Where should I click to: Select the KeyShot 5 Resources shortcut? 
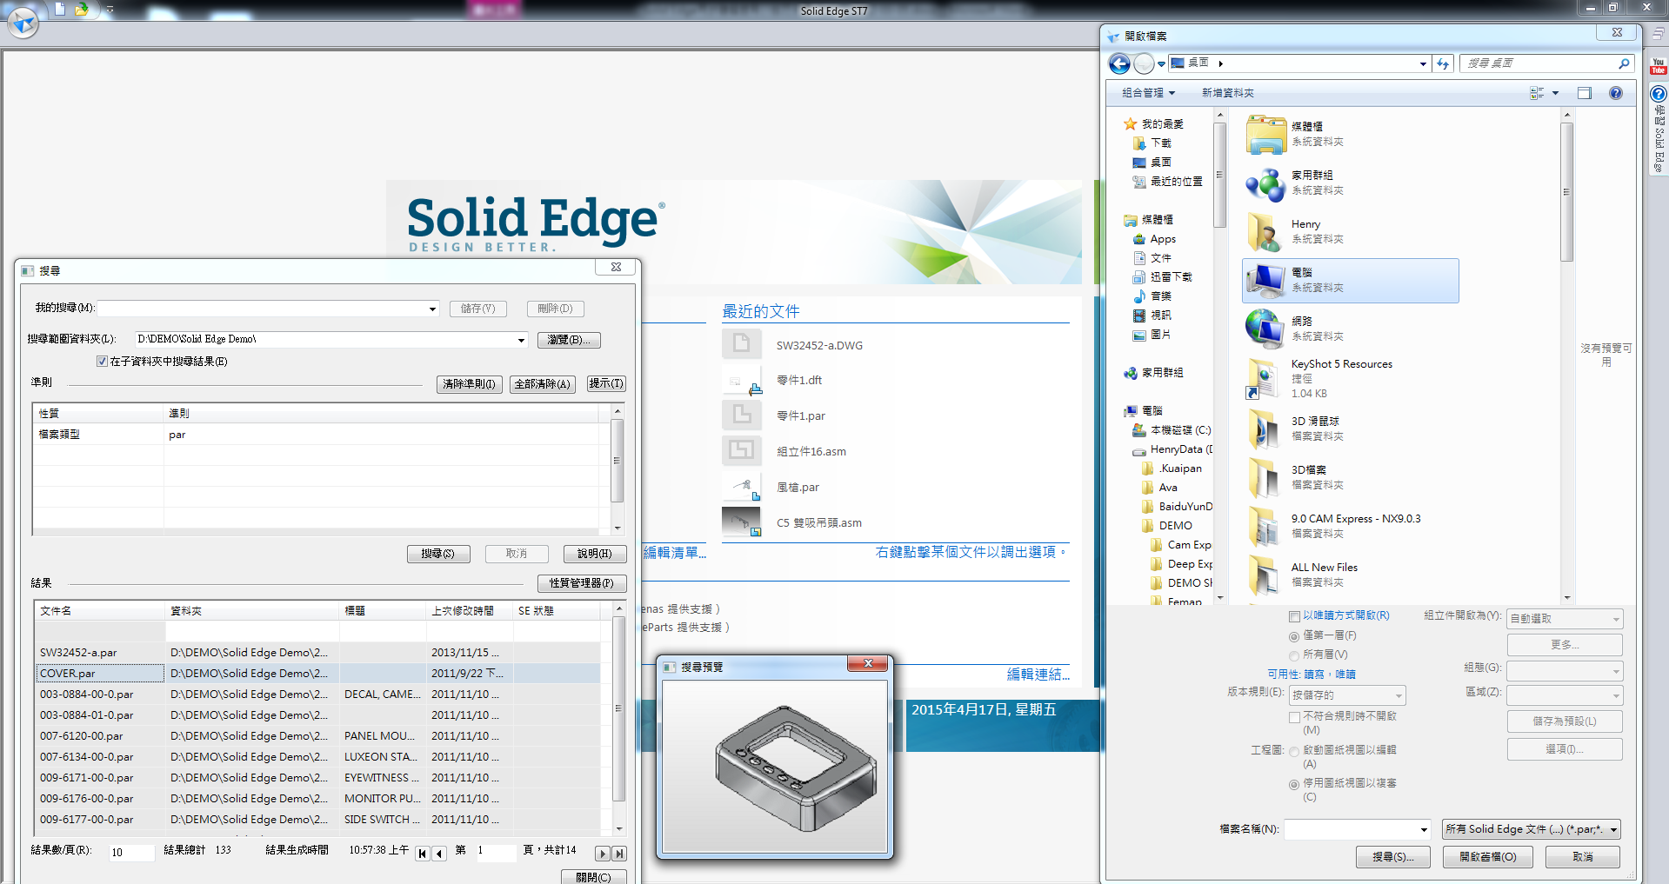click(x=1351, y=379)
